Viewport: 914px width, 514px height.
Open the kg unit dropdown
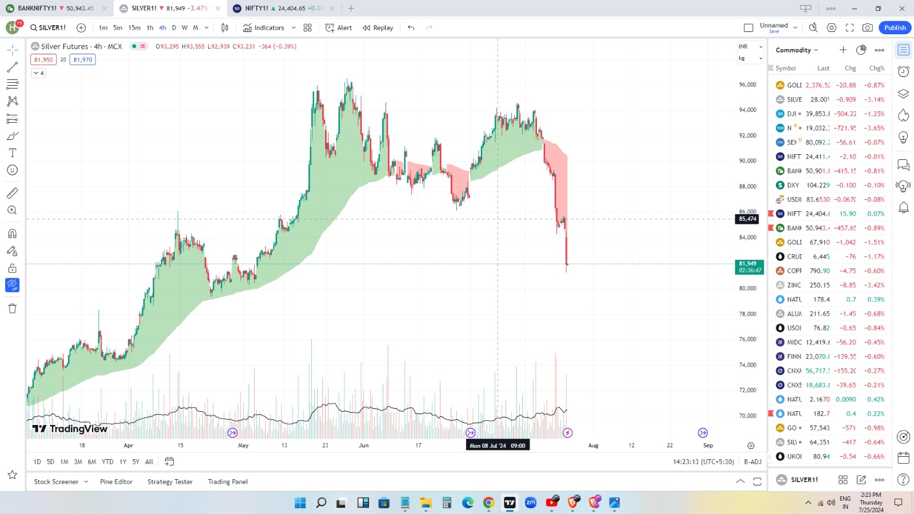click(x=751, y=58)
